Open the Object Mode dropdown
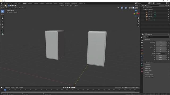The image size is (170, 95). coord(6,8)
